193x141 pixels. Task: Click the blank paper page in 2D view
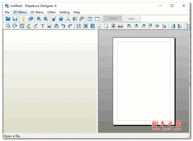[144, 81]
